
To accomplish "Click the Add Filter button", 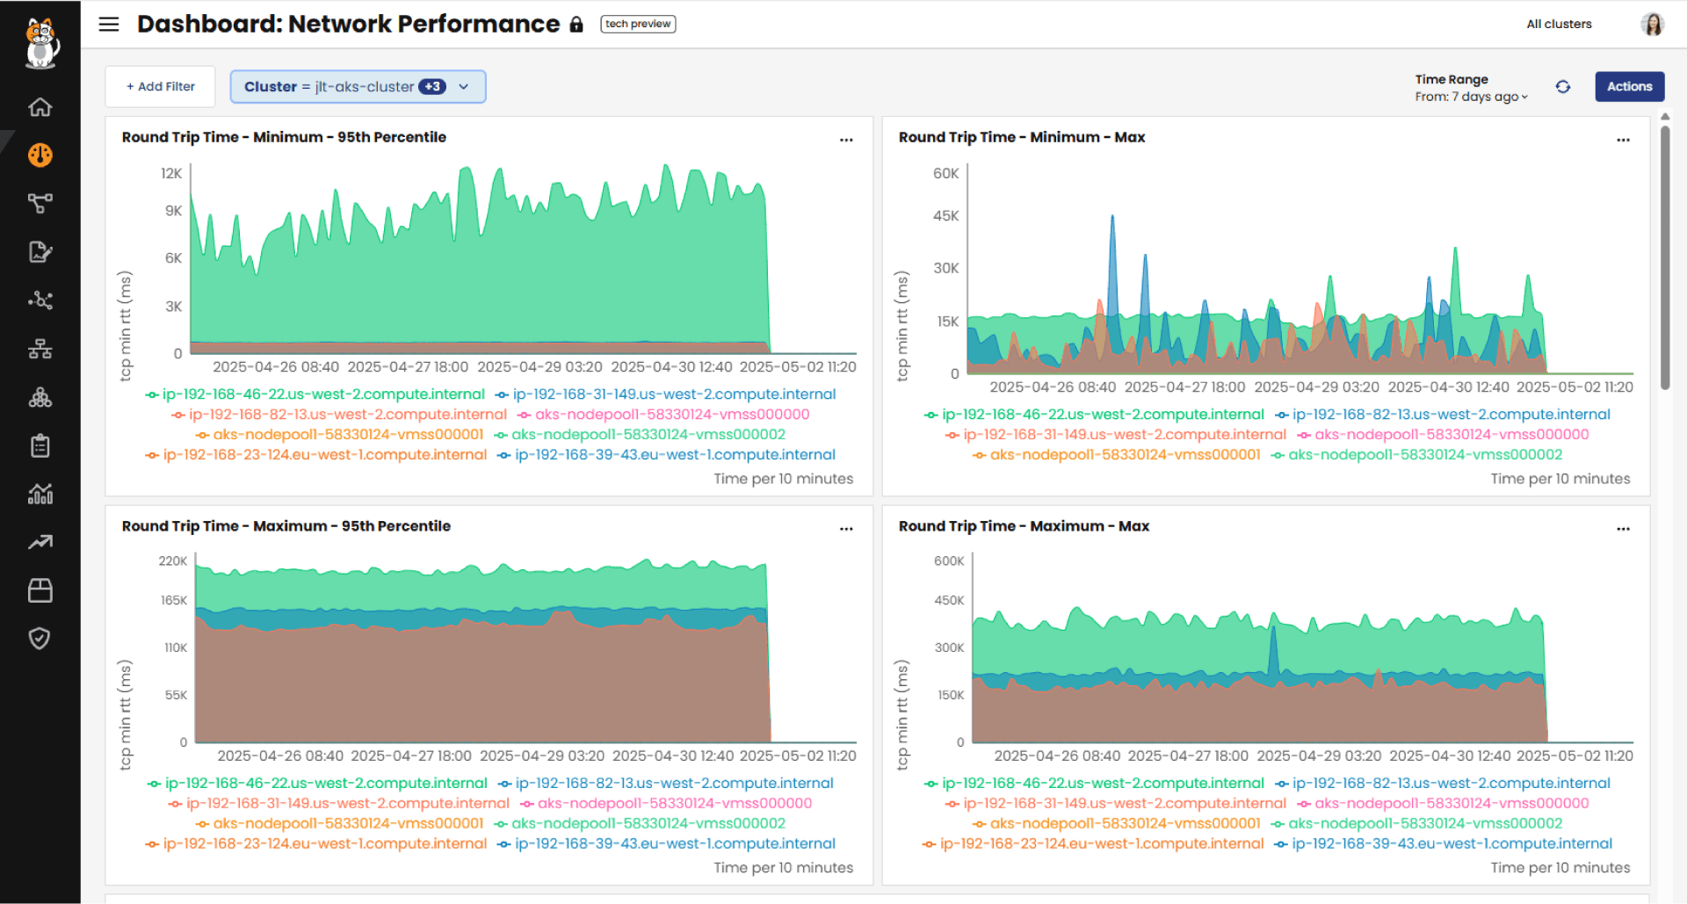I will coord(160,87).
